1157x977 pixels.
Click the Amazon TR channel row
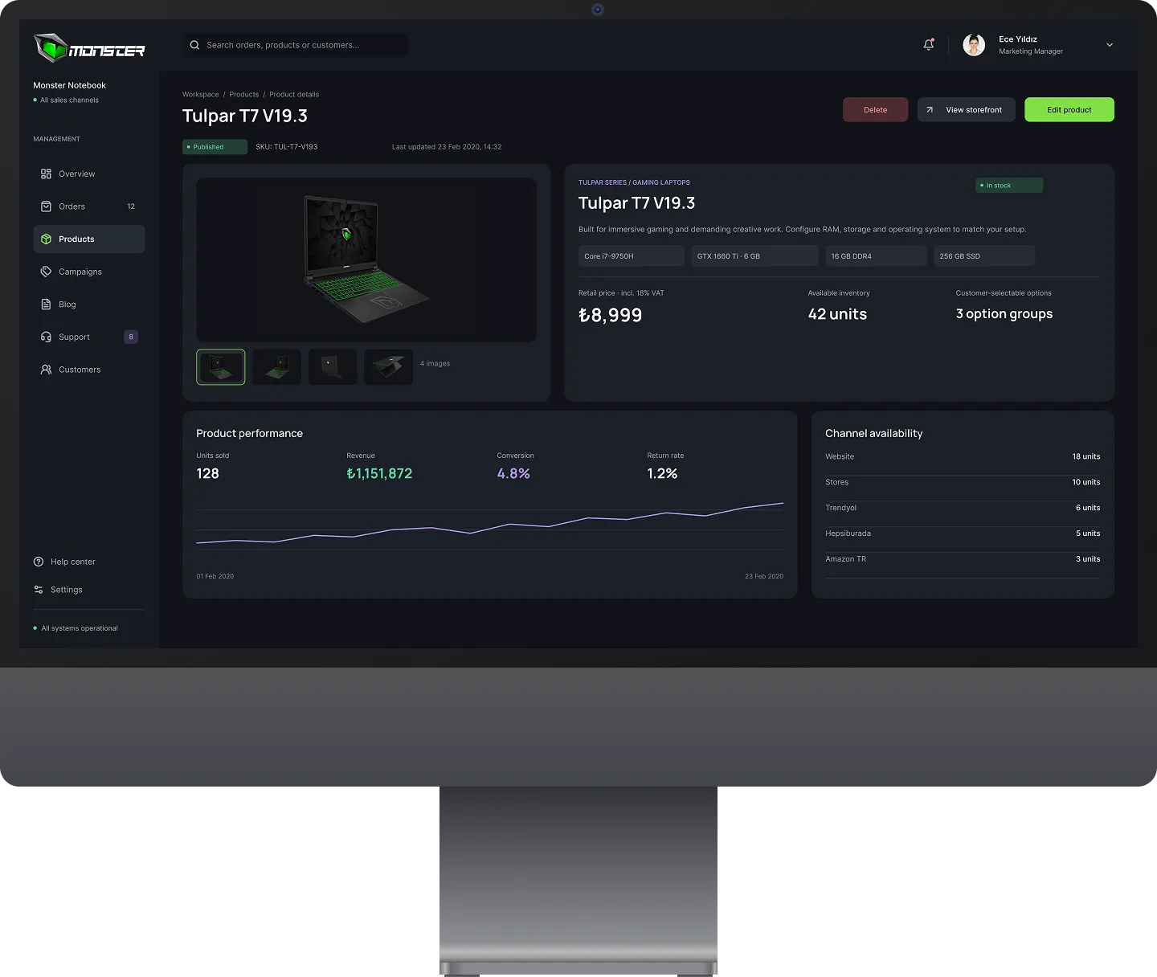click(x=963, y=559)
